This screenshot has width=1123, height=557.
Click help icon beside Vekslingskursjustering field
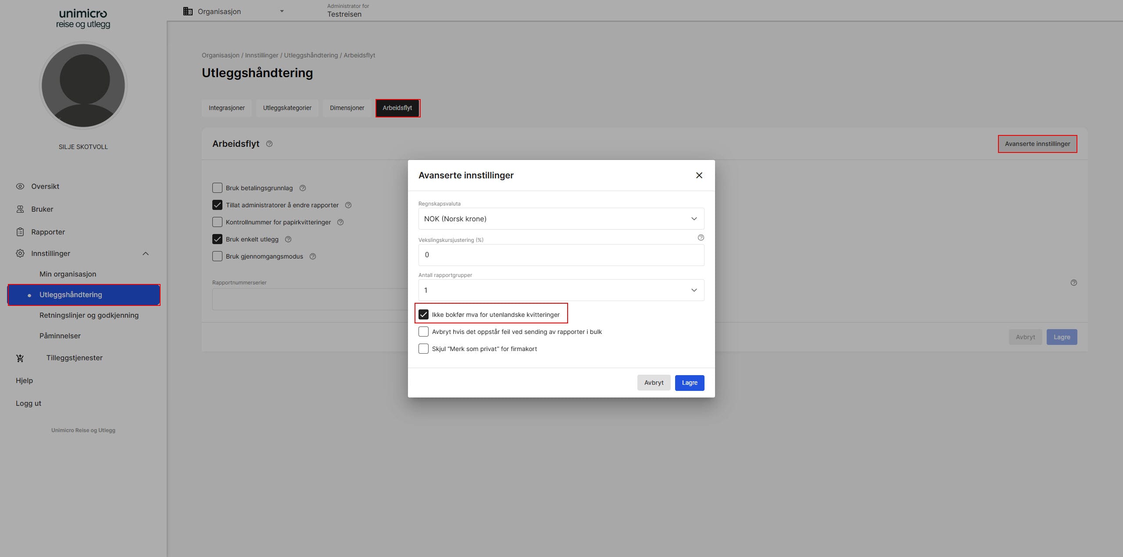pyautogui.click(x=701, y=238)
